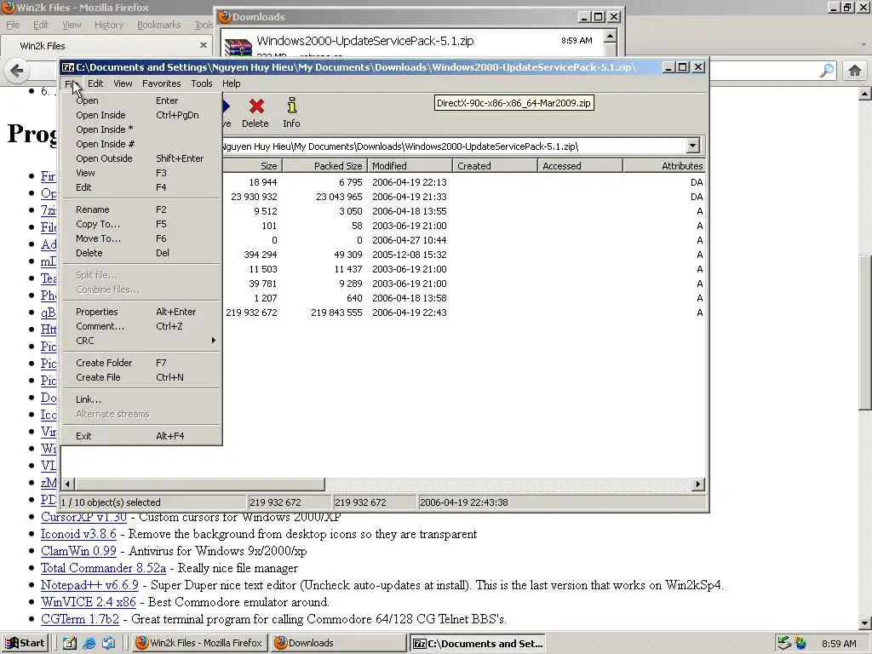Click the 7z icon in the title bar

(x=68, y=67)
